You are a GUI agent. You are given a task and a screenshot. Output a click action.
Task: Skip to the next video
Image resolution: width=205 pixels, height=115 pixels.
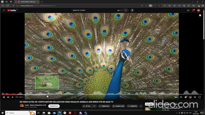click(8, 97)
